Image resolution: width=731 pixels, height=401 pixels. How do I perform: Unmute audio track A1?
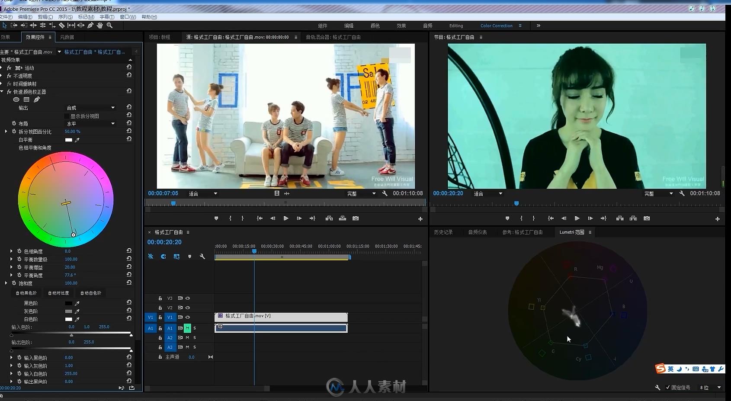tap(187, 328)
